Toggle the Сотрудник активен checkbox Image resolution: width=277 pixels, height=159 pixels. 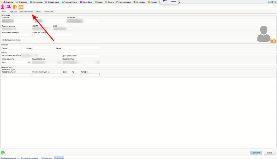(3, 40)
